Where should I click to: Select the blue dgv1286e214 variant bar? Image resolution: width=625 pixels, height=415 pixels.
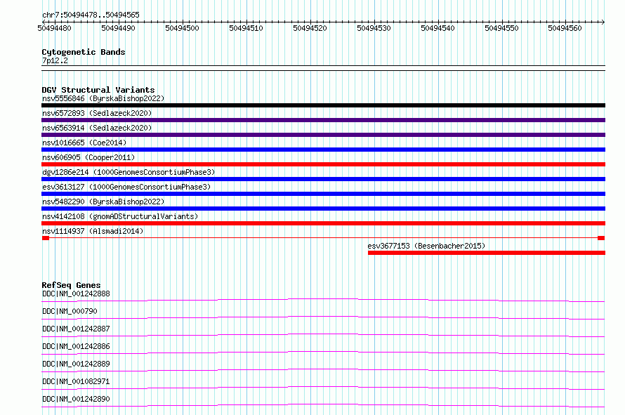(323, 179)
